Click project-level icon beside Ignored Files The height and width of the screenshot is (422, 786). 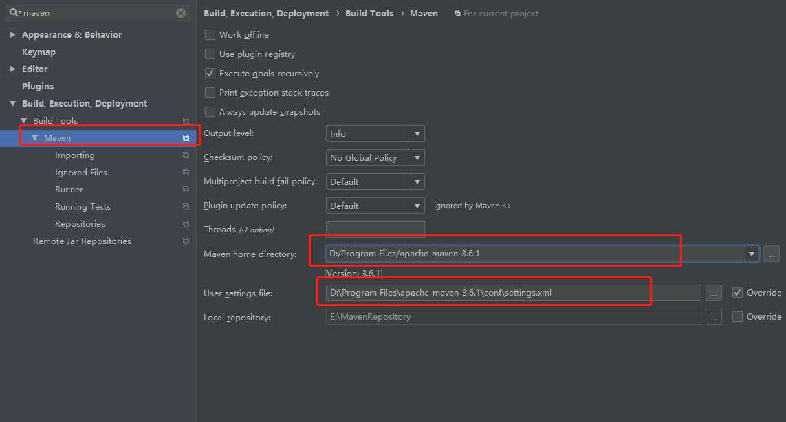pyautogui.click(x=186, y=173)
